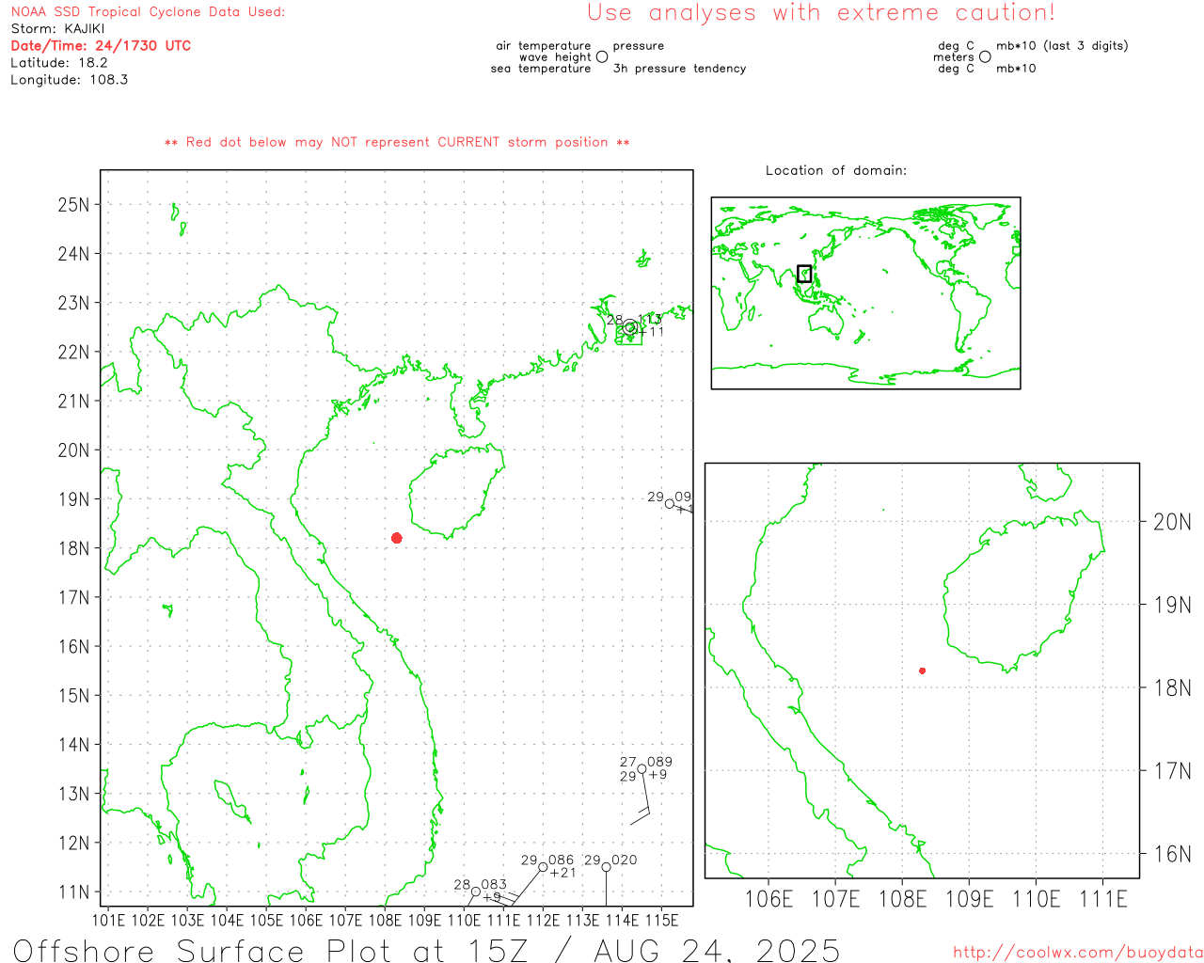This screenshot has width=1204, height=963.
Task: Click 'NOAA SSD Tropical Cyclone Data Used:' heading
Action: click(x=148, y=12)
